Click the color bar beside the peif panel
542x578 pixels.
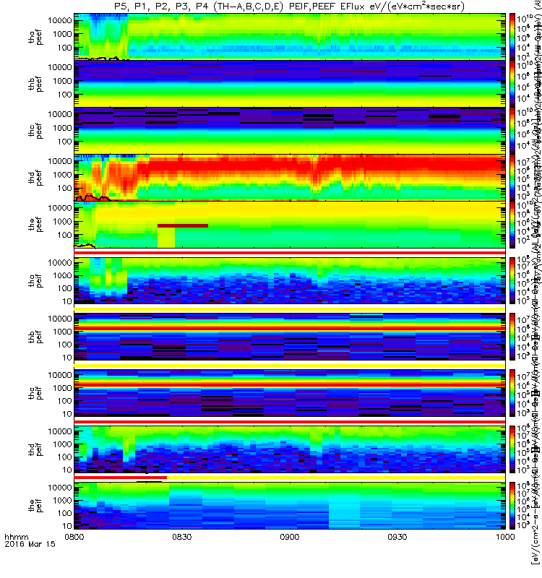click(512, 506)
